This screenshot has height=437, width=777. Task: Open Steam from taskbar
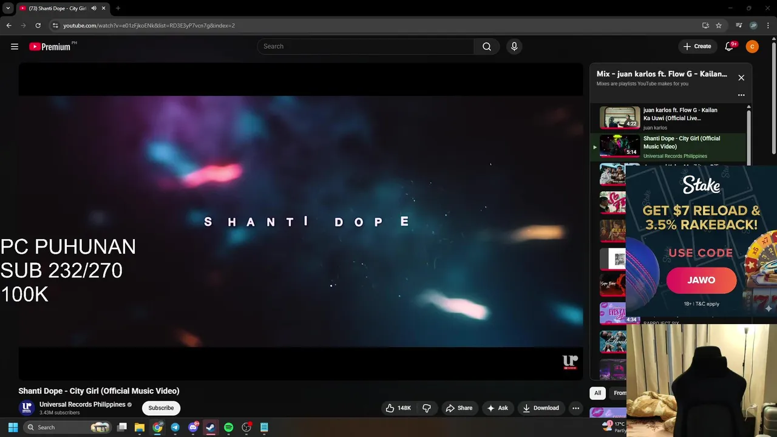211,427
